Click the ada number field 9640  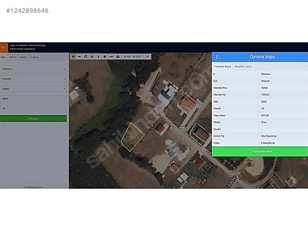pyautogui.click(x=33, y=99)
